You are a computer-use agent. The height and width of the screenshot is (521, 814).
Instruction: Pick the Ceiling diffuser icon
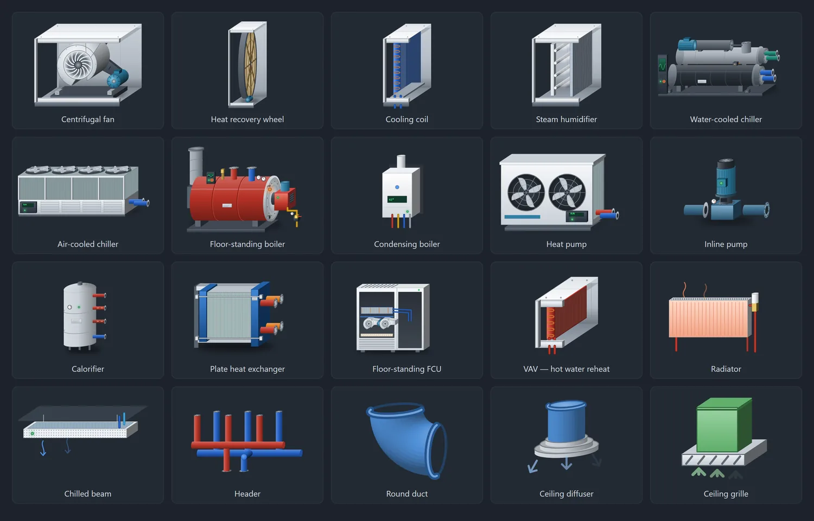point(565,437)
